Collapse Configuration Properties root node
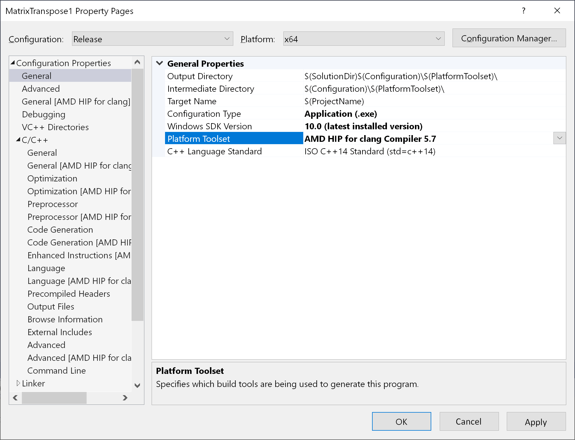The width and height of the screenshot is (575, 440). tap(13, 63)
